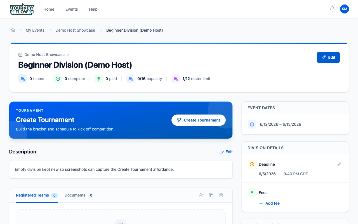358x224 pixels.
Task: Switch to Documents tab
Action: coord(79,195)
